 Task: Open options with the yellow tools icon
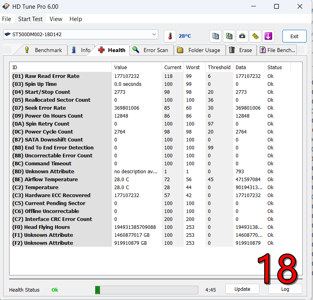256,36
